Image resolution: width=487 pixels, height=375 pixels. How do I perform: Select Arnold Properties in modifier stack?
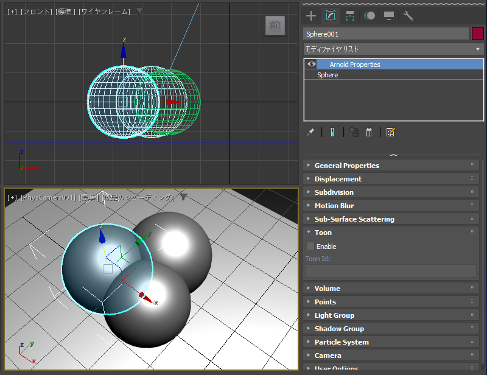(x=393, y=65)
